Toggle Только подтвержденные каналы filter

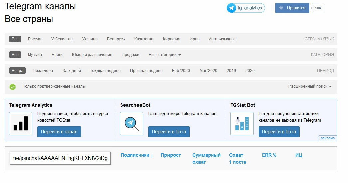pos(54,86)
